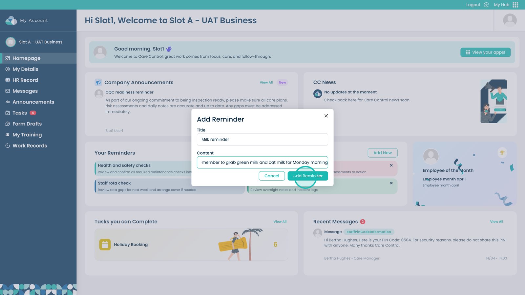Navigate to Messages in the sidebar
The image size is (525, 295).
click(25, 91)
